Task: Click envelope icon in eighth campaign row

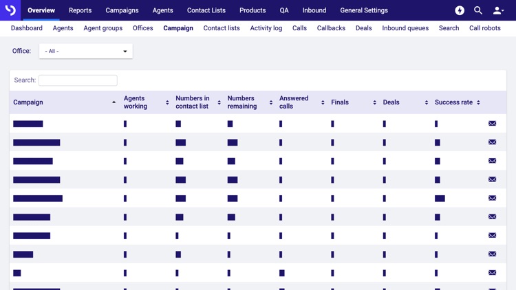Action: 493,254
